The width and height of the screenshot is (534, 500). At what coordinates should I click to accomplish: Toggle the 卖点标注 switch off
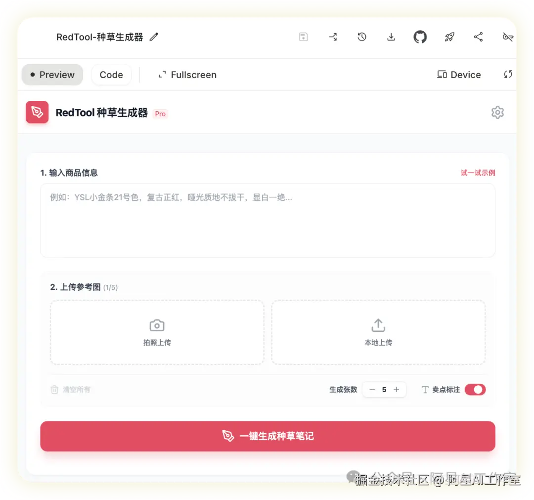[475, 390]
